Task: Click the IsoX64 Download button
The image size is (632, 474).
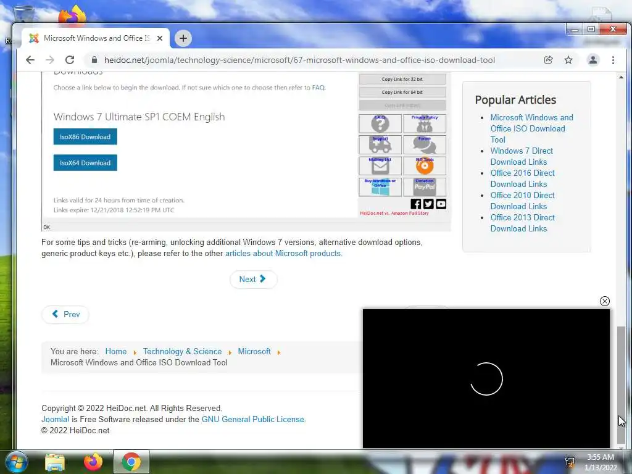Action: (x=85, y=163)
